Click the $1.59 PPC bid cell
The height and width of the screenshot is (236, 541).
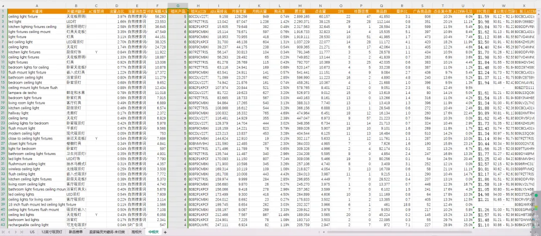pyautogui.click(x=483, y=16)
